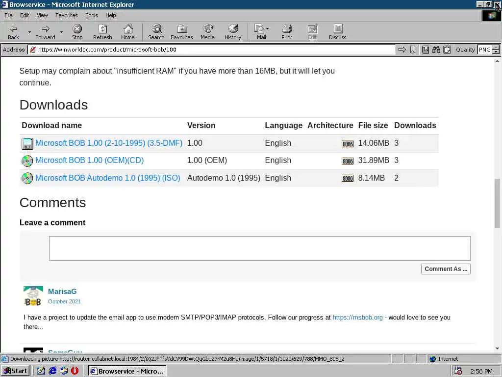Print the page with the Print button
Screen dimensions: 502x377
pyautogui.click(x=287, y=32)
